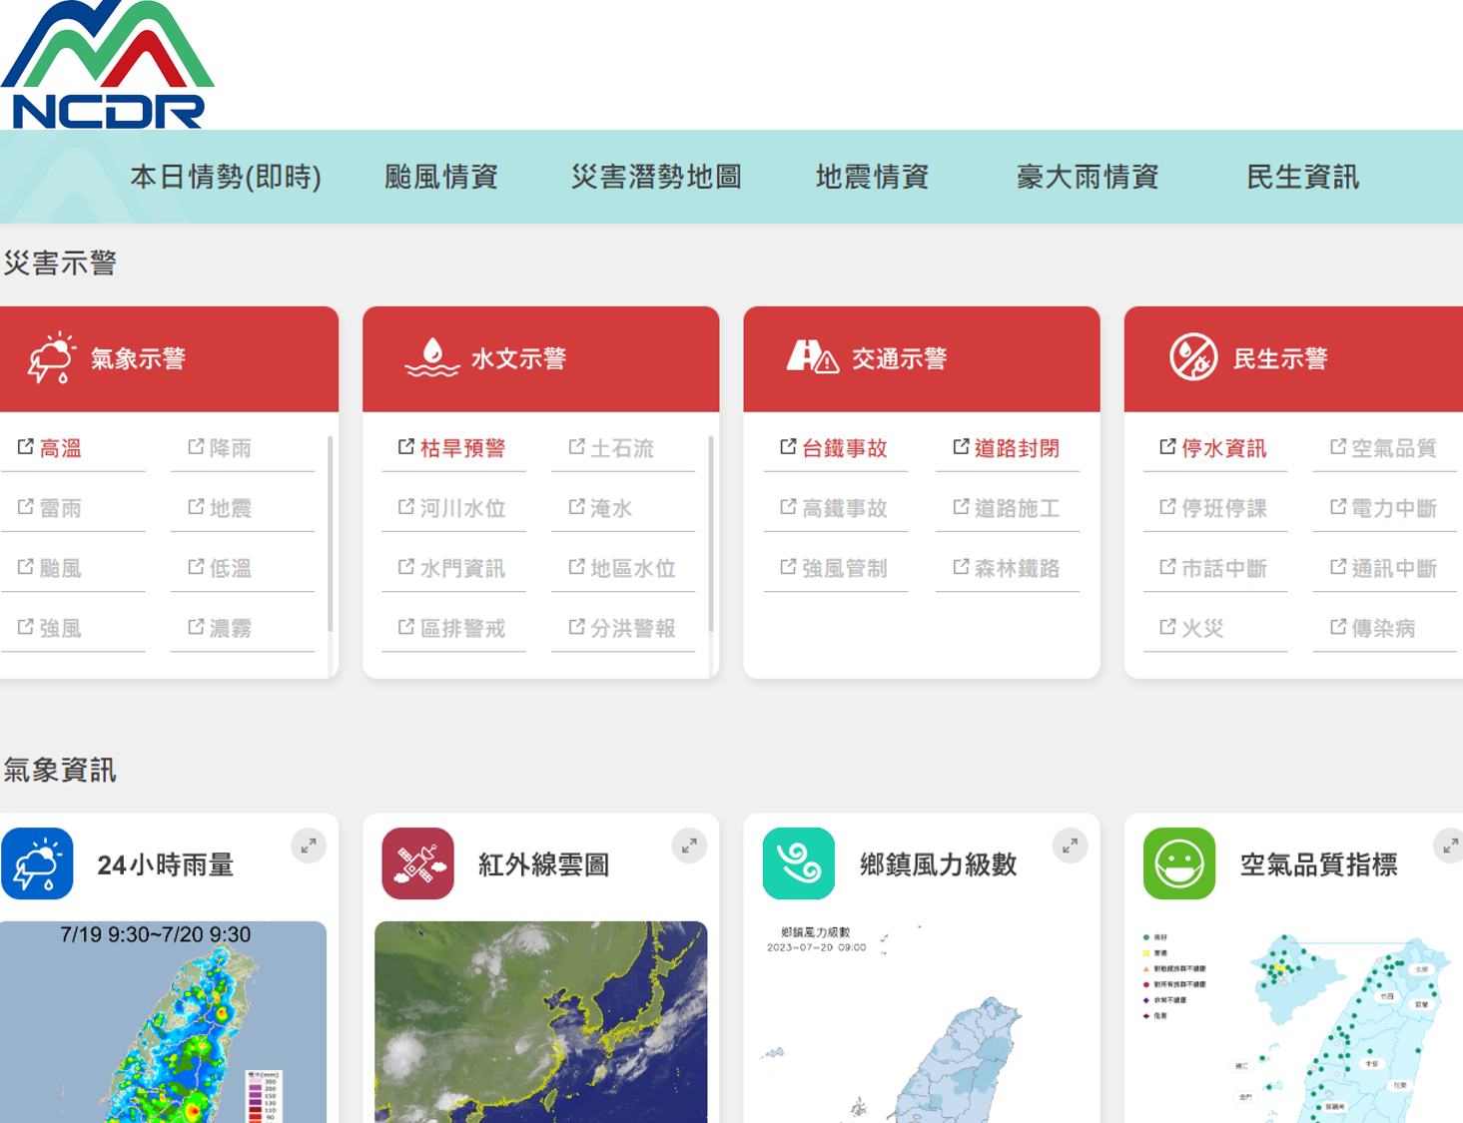
Task: Expand the 紅外線雲圖 card
Action: (689, 845)
